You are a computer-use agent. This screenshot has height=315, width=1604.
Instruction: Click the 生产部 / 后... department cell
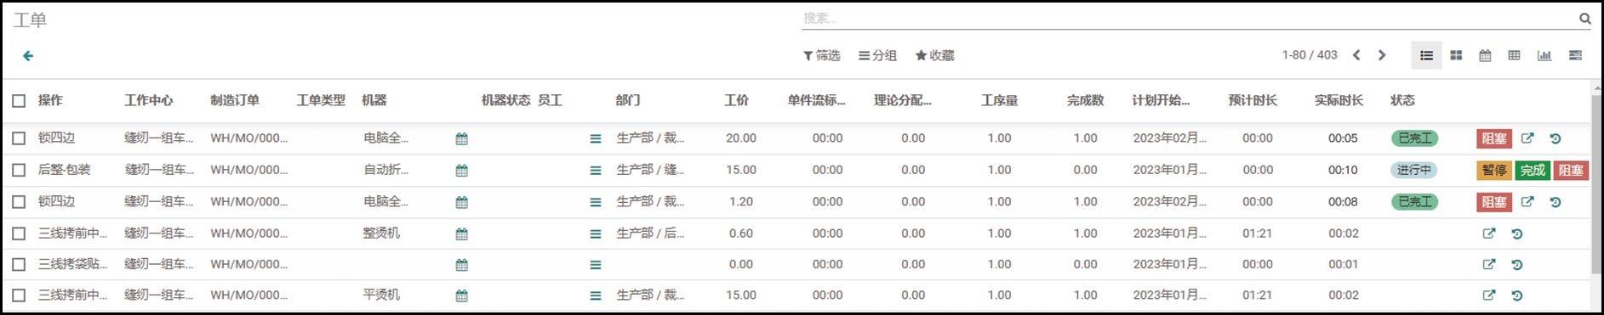pyautogui.click(x=651, y=233)
